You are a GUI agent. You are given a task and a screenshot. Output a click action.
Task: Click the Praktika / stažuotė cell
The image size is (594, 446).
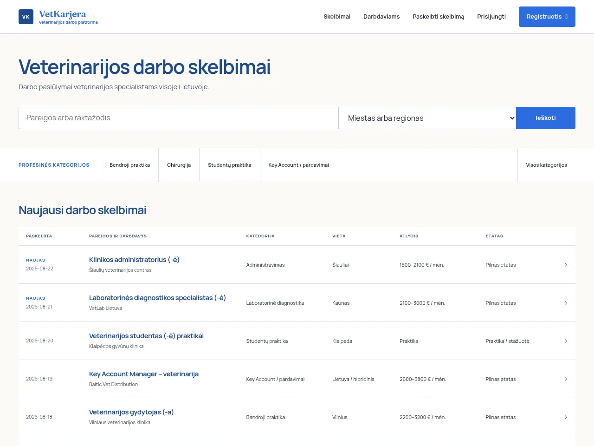508,341
